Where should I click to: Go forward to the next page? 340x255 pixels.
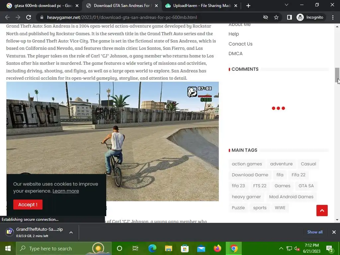click(18, 17)
